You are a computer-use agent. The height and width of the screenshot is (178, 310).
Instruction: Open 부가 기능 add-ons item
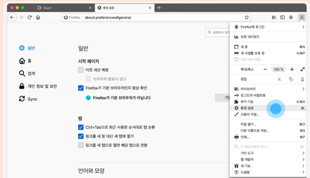(268, 102)
